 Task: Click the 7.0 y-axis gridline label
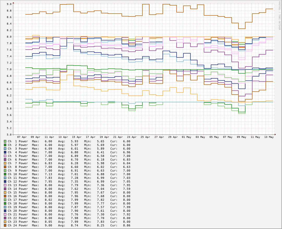pyautogui.click(x=9, y=69)
